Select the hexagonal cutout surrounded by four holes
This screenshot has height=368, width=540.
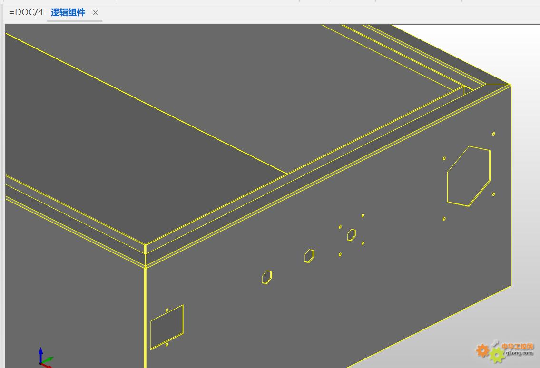352,234
